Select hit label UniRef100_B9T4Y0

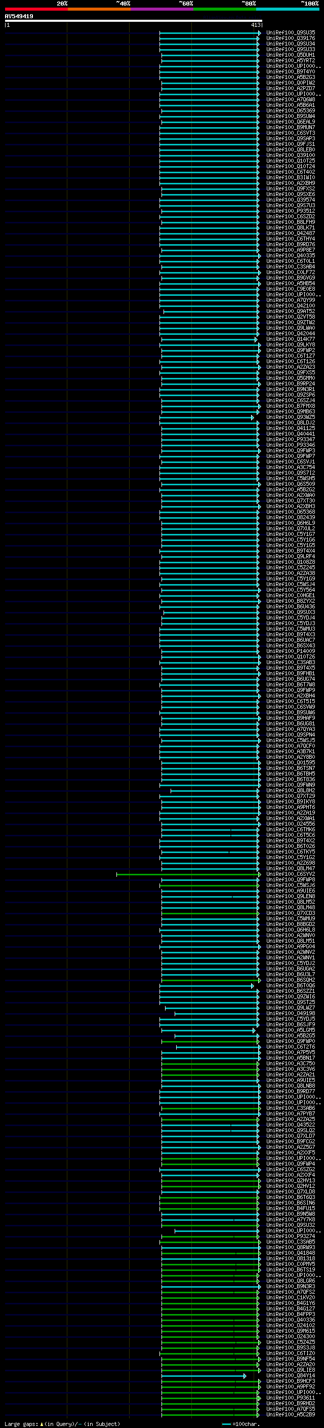pos(291,71)
